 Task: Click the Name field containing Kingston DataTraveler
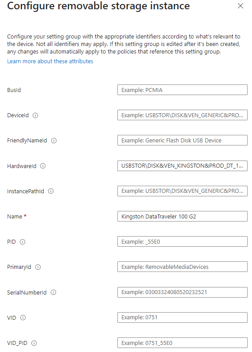[x=182, y=216]
